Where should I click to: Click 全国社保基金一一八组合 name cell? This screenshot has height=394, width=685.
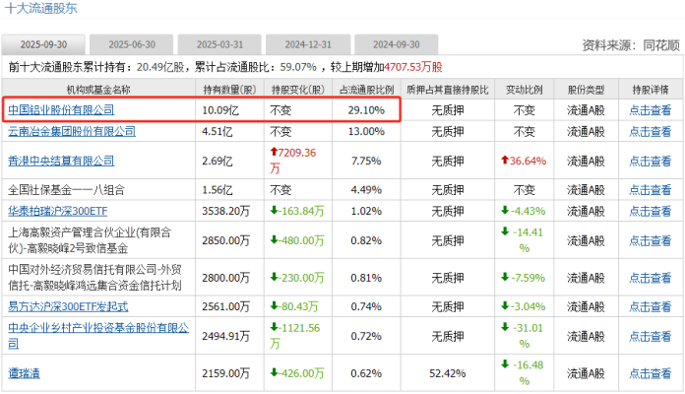coord(66,190)
